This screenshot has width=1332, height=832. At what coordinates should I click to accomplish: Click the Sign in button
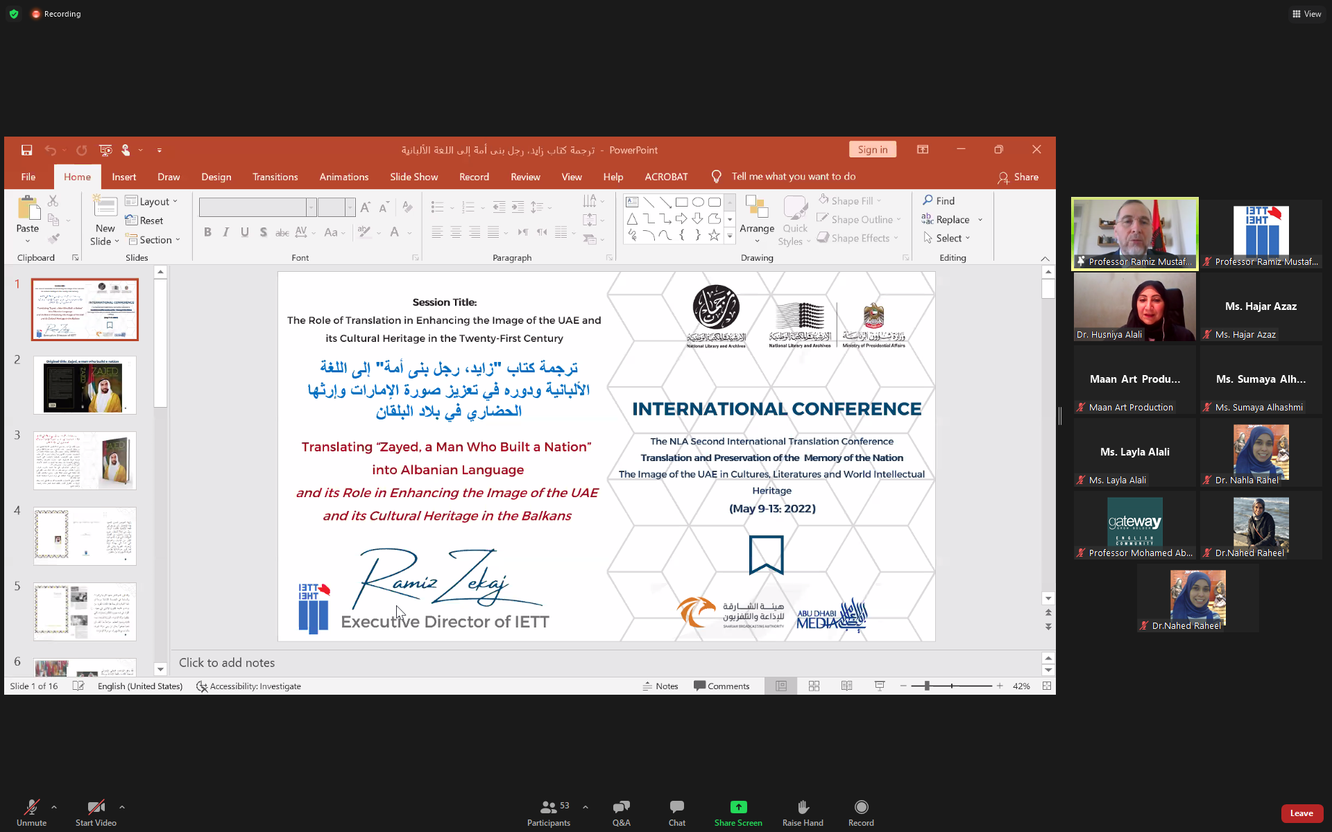(872, 150)
